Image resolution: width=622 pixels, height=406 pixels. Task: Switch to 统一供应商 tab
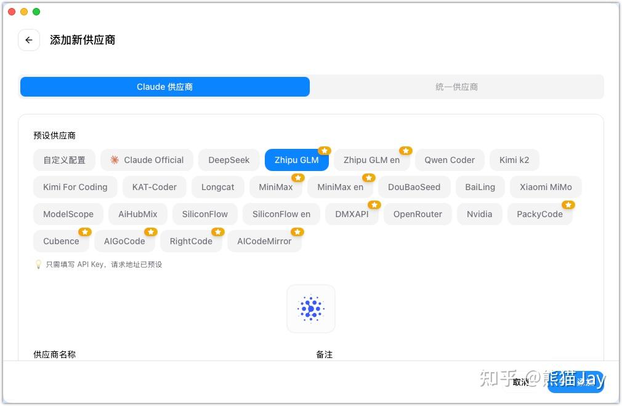[x=456, y=87]
